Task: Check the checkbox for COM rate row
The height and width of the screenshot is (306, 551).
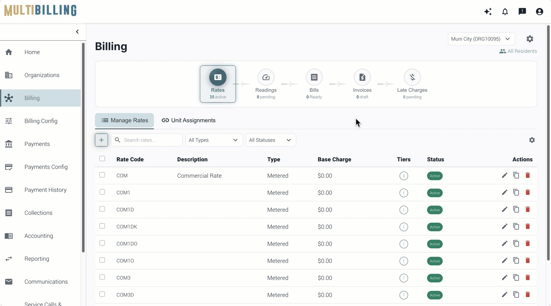Action: pyautogui.click(x=102, y=175)
